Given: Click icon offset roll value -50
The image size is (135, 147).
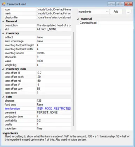Looking at the screenshot, I should (54, 81).
